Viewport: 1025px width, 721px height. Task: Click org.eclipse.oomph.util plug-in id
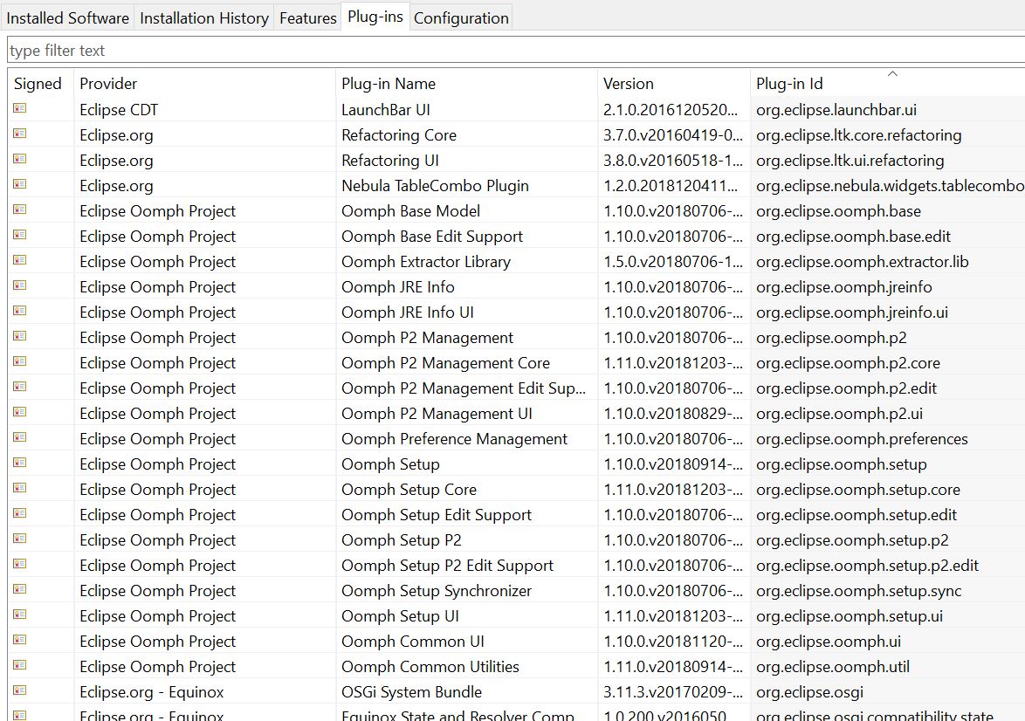(832, 667)
